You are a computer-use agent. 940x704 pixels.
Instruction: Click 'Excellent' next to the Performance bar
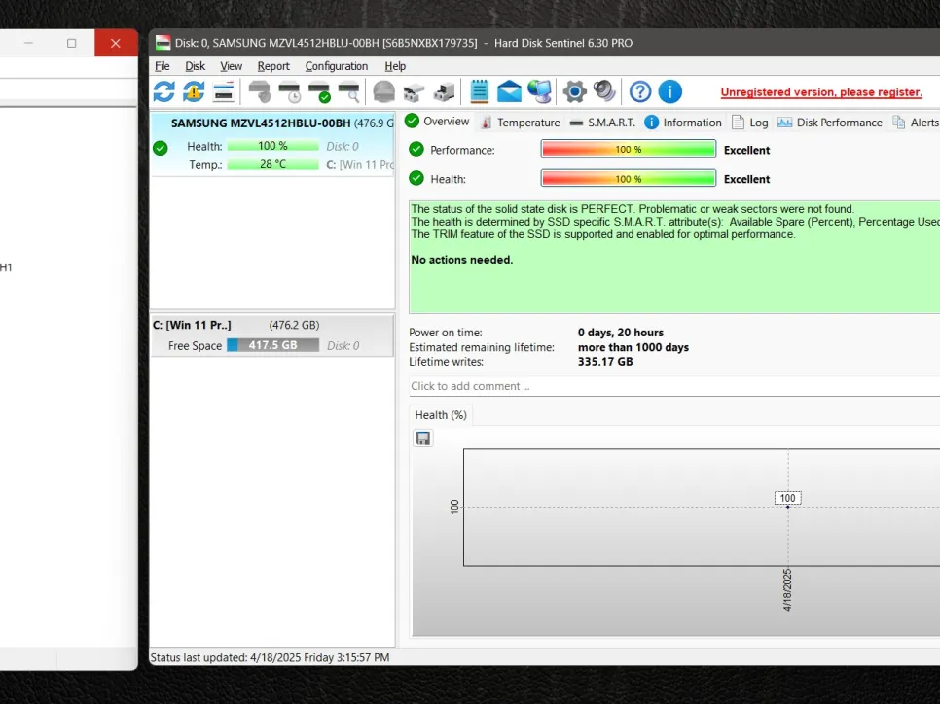coord(746,150)
